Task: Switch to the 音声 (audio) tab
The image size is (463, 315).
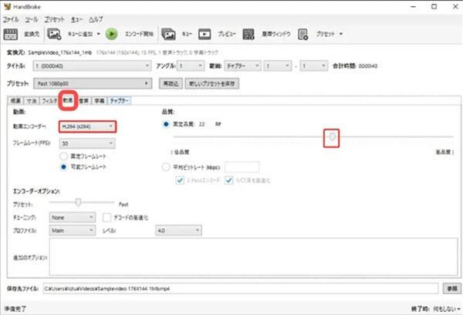Action: (84, 100)
